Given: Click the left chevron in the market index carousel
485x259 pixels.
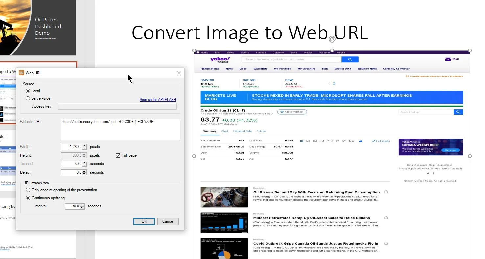Looking at the screenshot, I should 329,84.
